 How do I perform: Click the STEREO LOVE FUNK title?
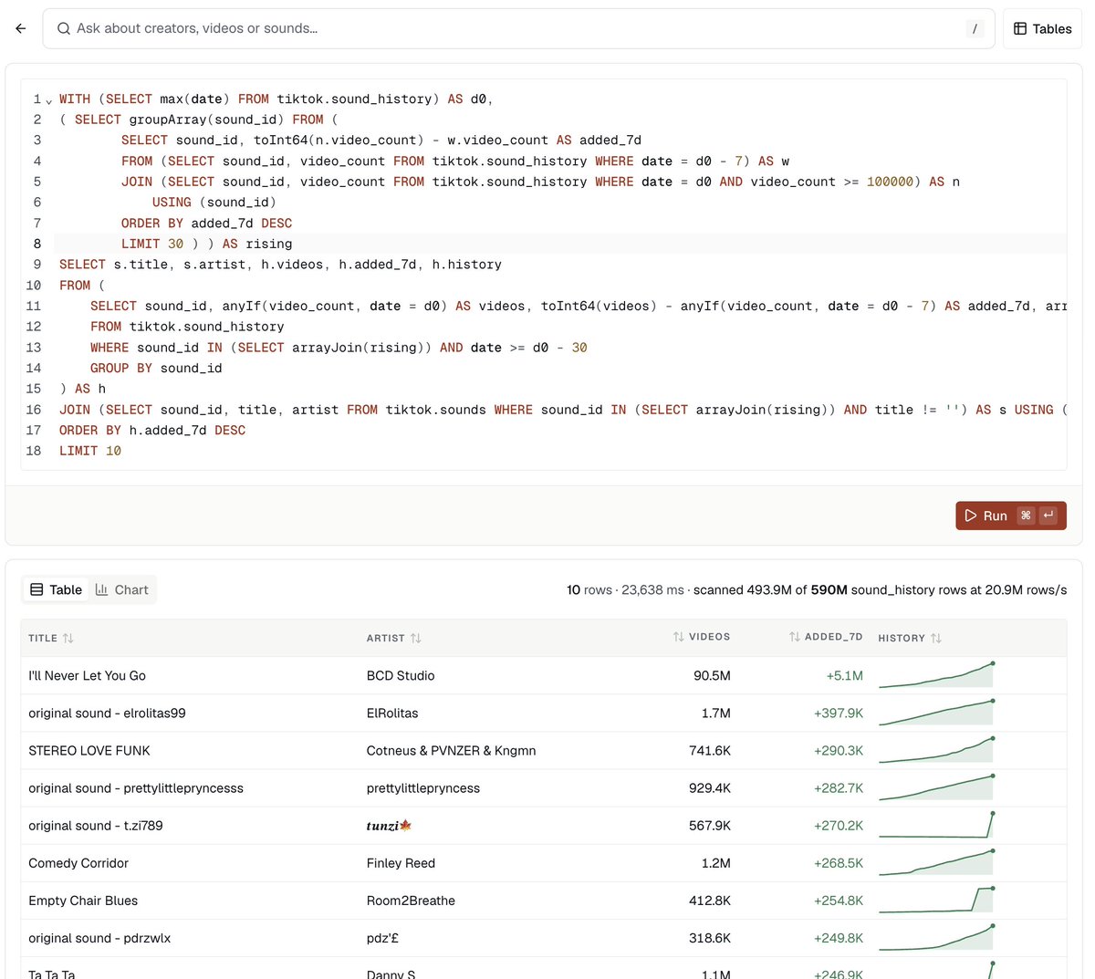pyautogui.click(x=89, y=750)
